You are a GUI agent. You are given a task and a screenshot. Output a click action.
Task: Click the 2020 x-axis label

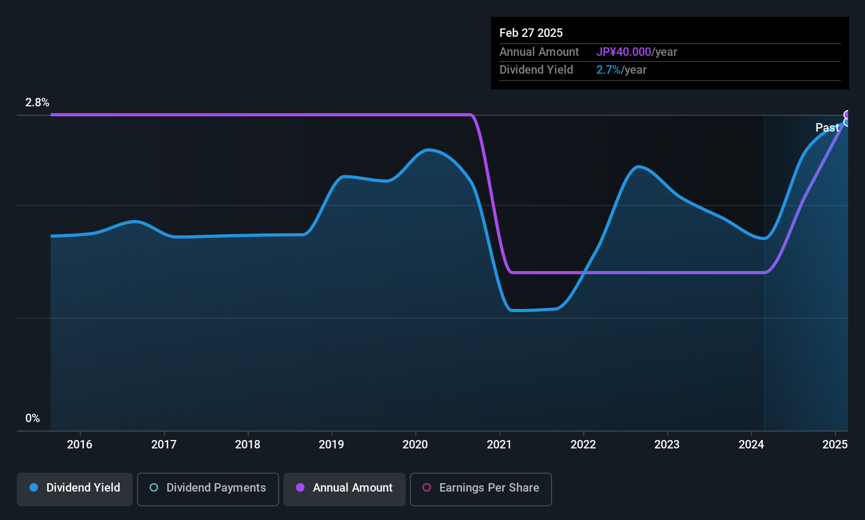[415, 445]
